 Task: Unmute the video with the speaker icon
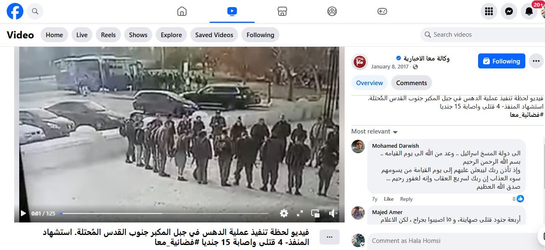pos(333,213)
